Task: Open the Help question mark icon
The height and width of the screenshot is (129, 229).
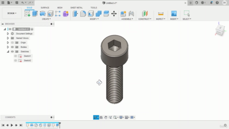Action: click(x=217, y=3)
